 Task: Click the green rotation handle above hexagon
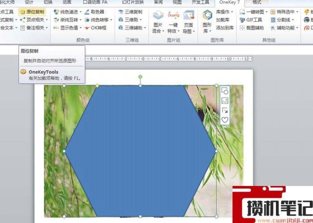[140, 77]
